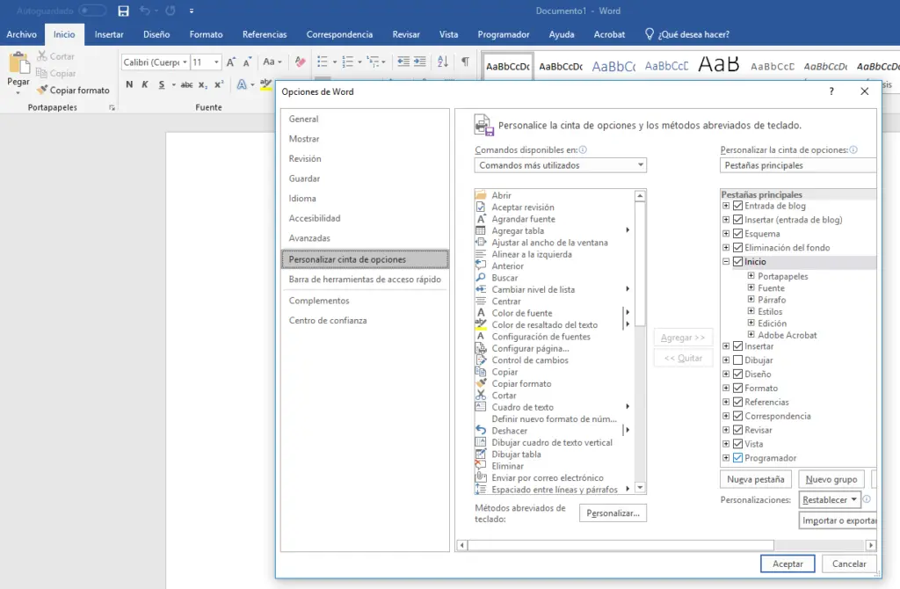The width and height of the screenshot is (900, 589).
Task: Click commands list scroll down arrow
Action: point(640,488)
